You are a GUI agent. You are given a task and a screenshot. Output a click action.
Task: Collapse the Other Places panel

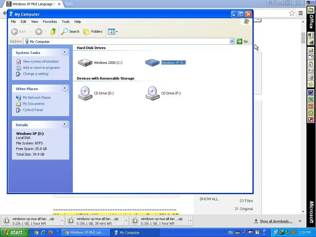click(x=65, y=88)
